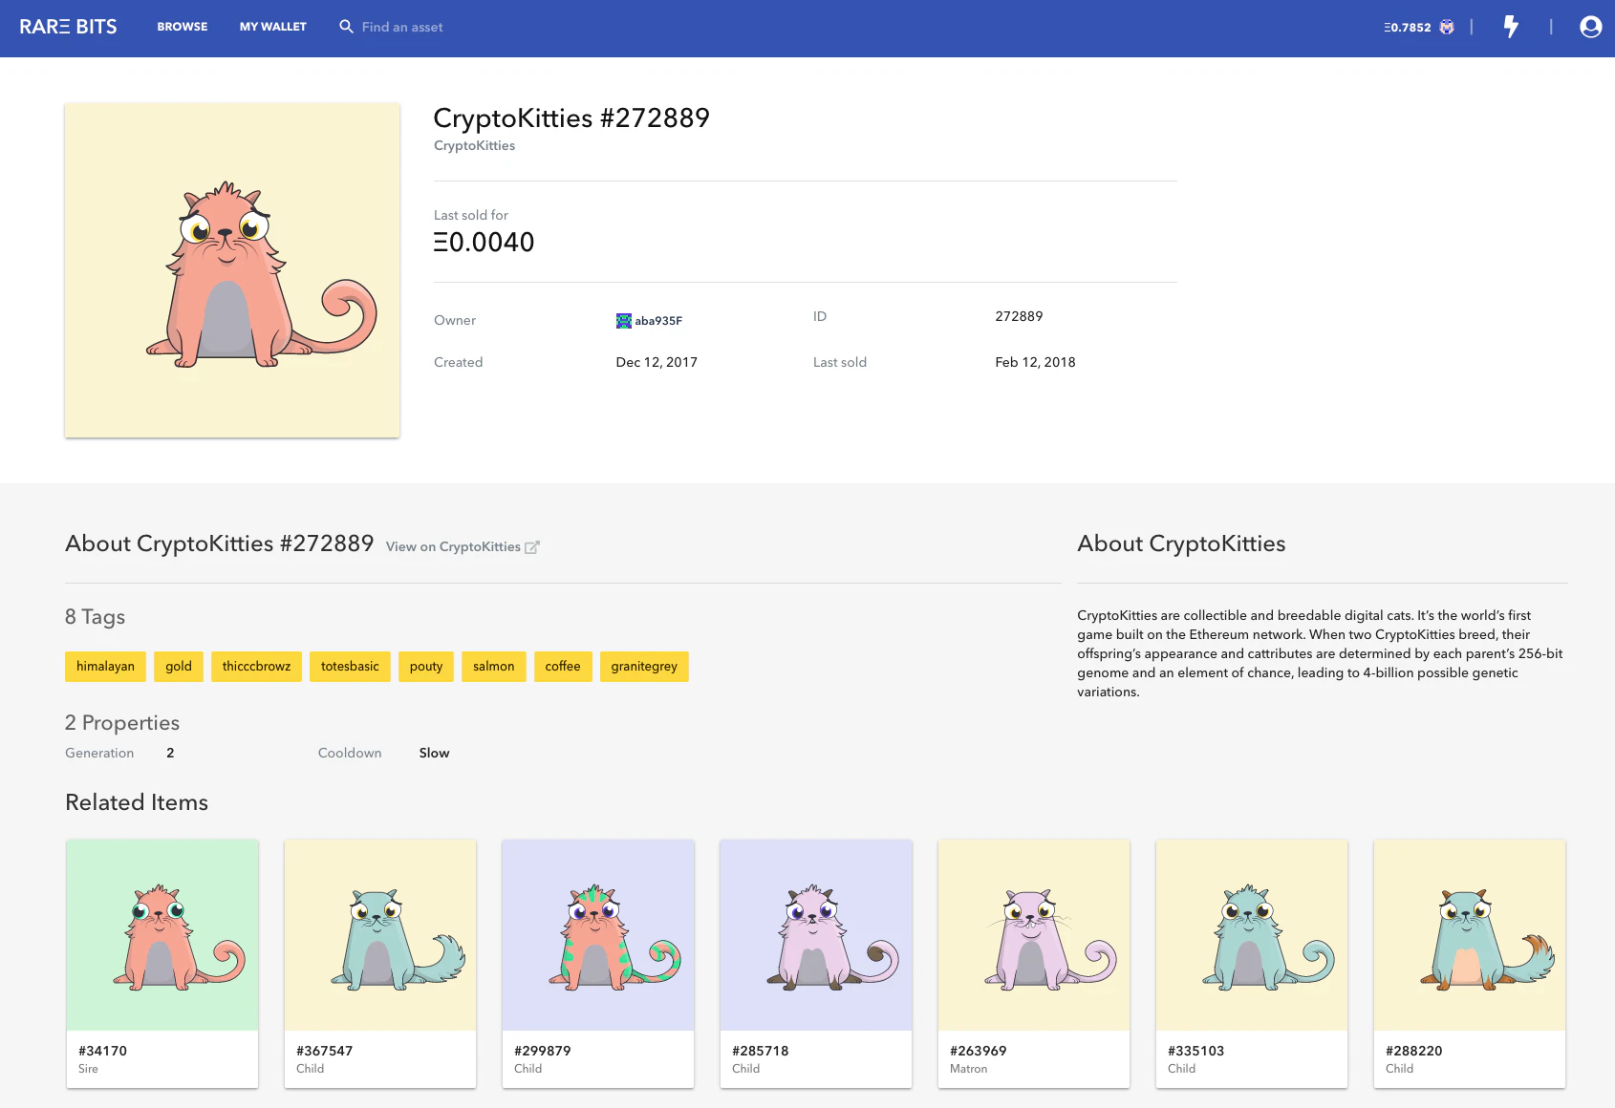Select the gold tag

click(x=179, y=667)
